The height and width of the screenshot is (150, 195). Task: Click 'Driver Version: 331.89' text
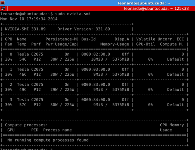point(84,29)
